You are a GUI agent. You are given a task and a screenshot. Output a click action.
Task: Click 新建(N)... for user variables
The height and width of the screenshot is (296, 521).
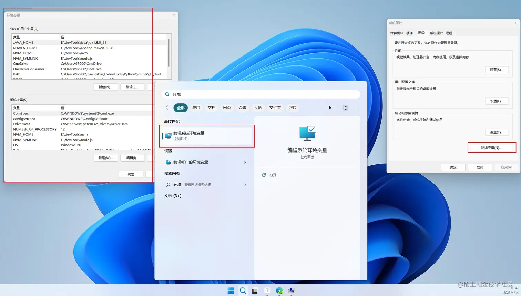pos(105,87)
